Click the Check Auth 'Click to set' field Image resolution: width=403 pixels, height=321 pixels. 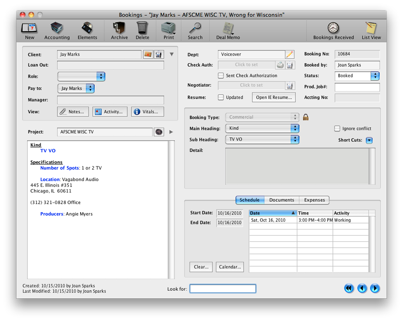coord(246,65)
